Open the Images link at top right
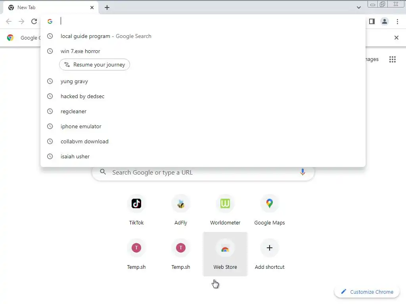 (x=372, y=59)
